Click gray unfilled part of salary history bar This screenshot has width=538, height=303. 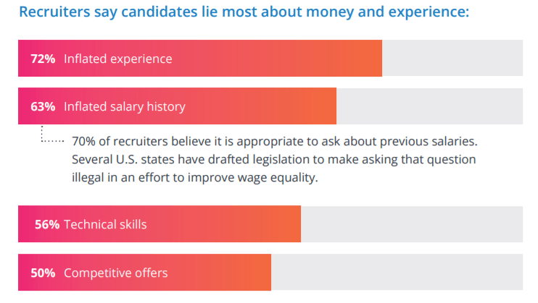pos(429,106)
